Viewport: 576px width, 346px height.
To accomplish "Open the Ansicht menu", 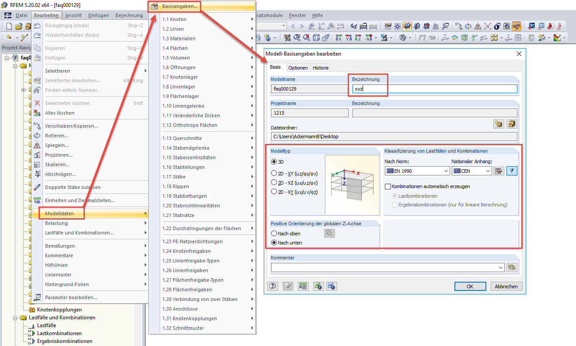I will pos(73,15).
